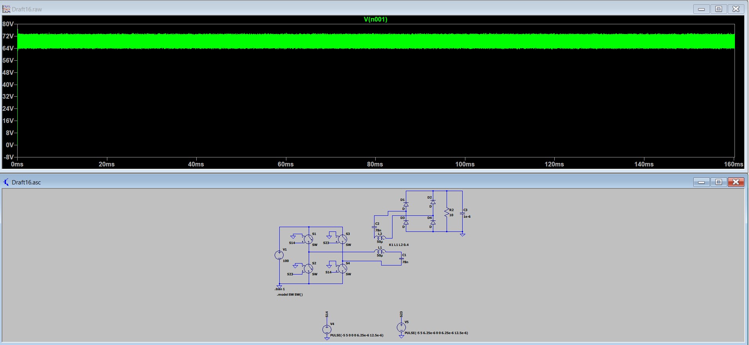Click the .model SW SW() directive

(x=290, y=294)
